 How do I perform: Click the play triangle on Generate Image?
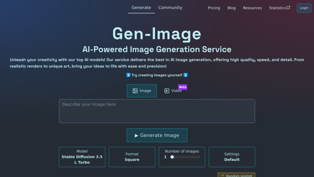coord(136,136)
